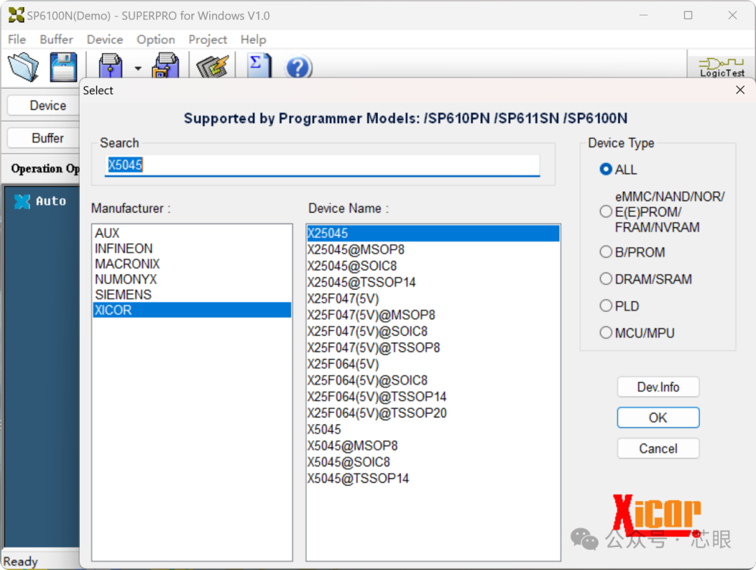
Task: Open the dropdown arrow beside device icon
Action: (x=138, y=69)
